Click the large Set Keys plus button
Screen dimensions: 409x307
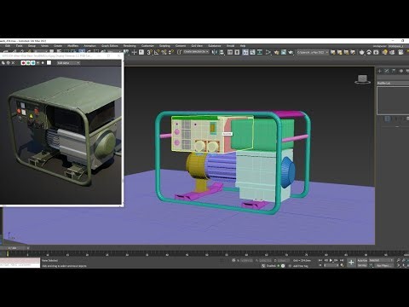pos(351,263)
